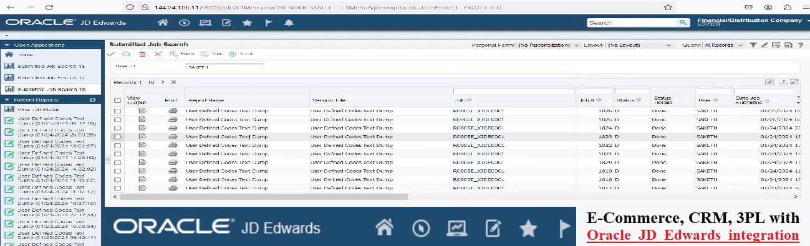Viewport: 810px width, 246px height.
Task: Collapse the Recent Reports section
Action: coord(7,100)
